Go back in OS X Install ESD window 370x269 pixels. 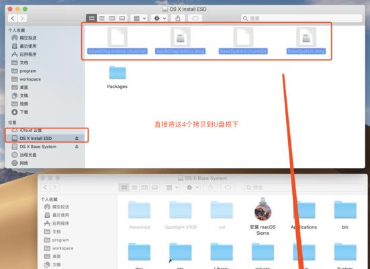pos(13,18)
